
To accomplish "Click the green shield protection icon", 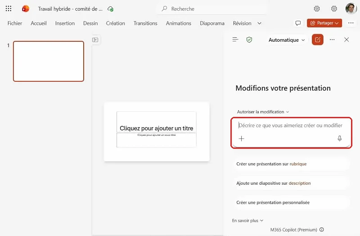I will [x=249, y=40].
